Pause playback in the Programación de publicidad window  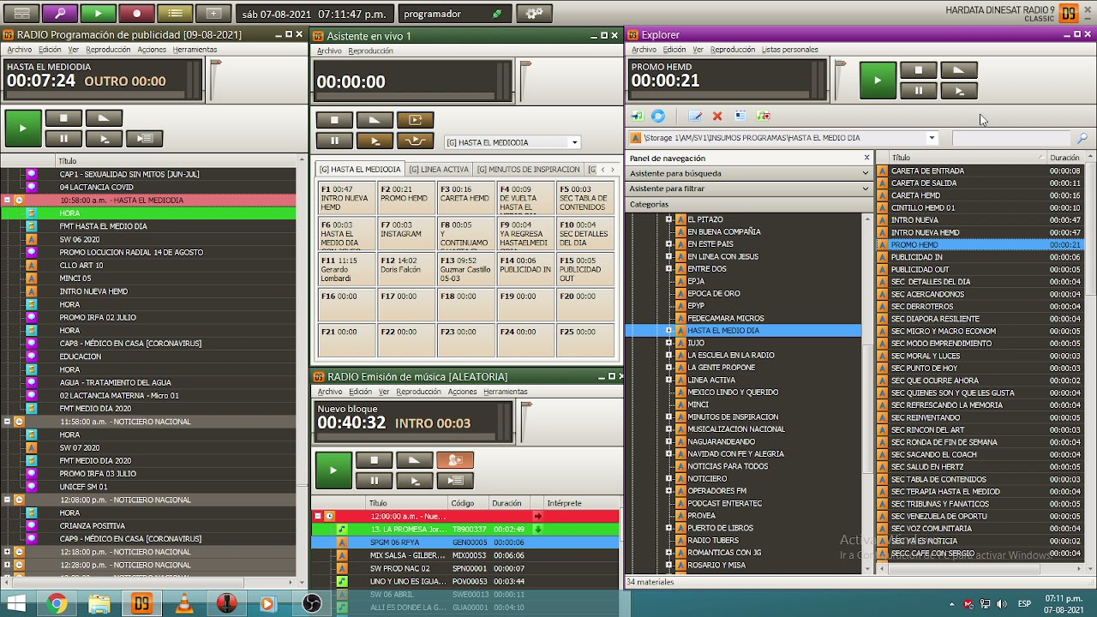tap(63, 138)
